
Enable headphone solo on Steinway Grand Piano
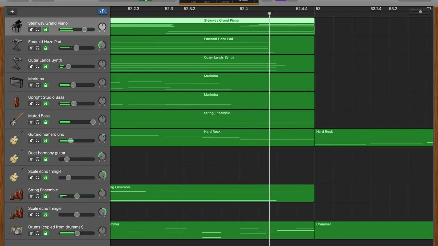pos(38,29)
